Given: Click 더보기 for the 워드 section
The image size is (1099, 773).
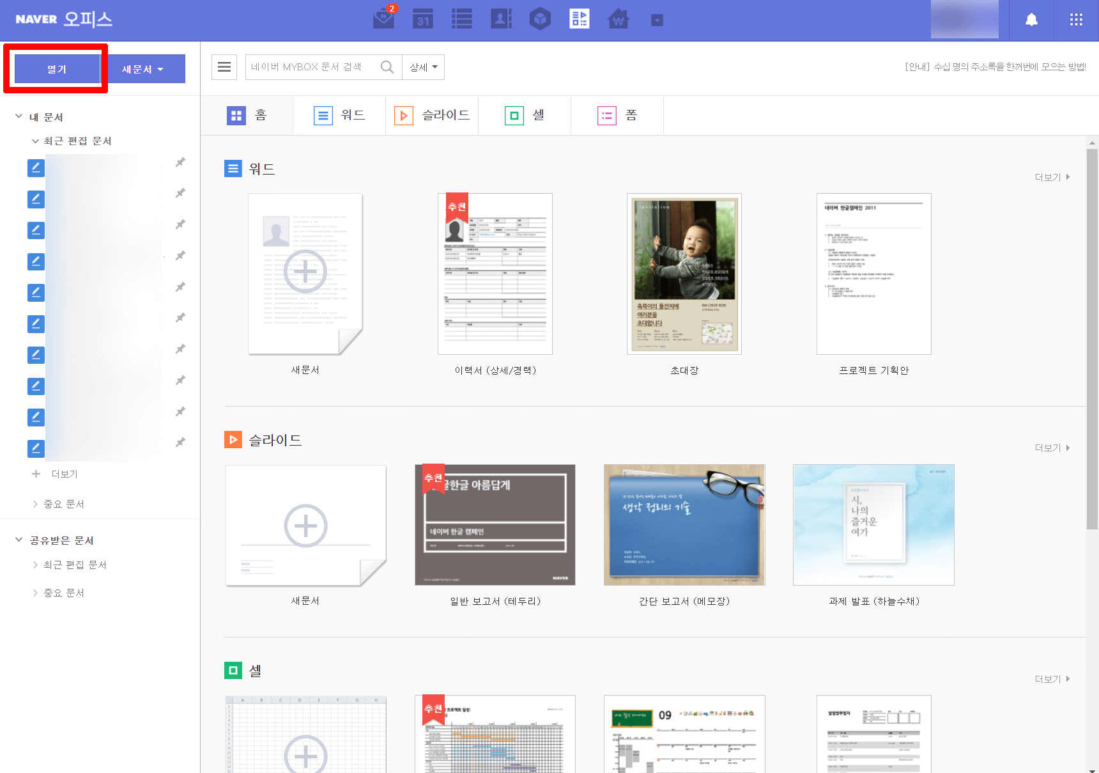Looking at the screenshot, I should (1052, 177).
